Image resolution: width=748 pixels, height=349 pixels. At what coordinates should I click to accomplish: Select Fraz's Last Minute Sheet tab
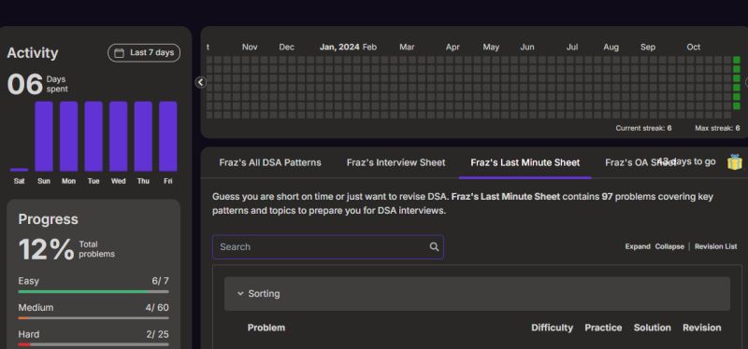[525, 162]
